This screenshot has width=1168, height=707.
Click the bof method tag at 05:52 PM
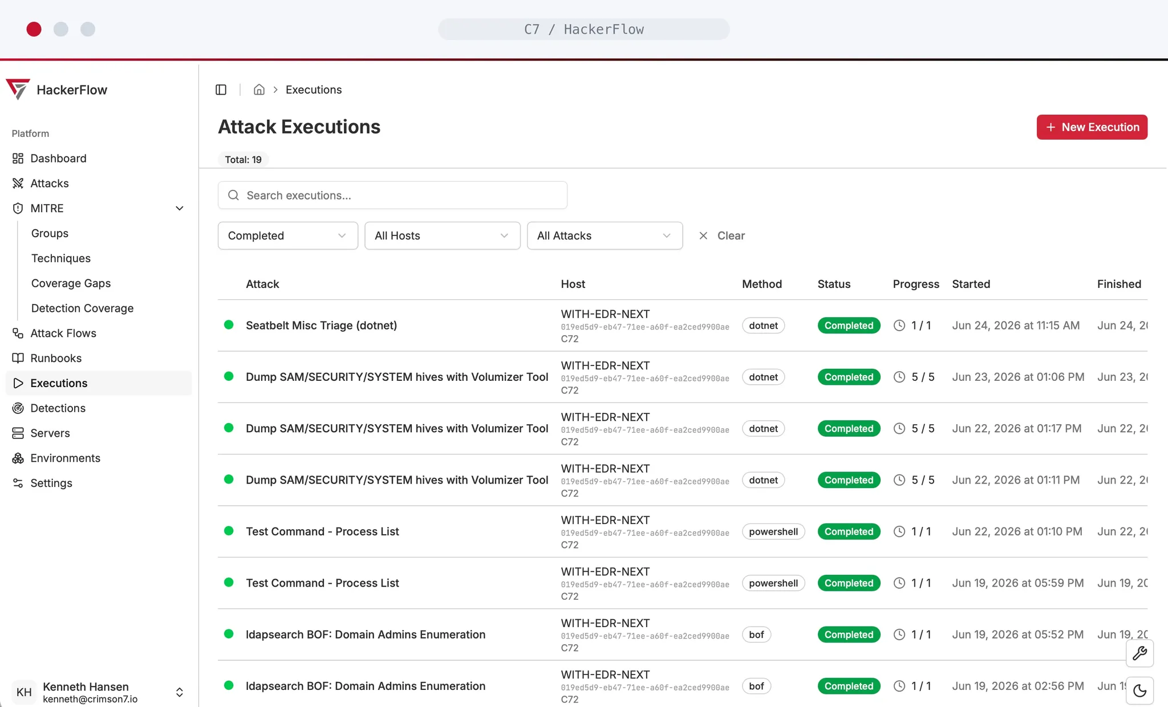point(756,635)
